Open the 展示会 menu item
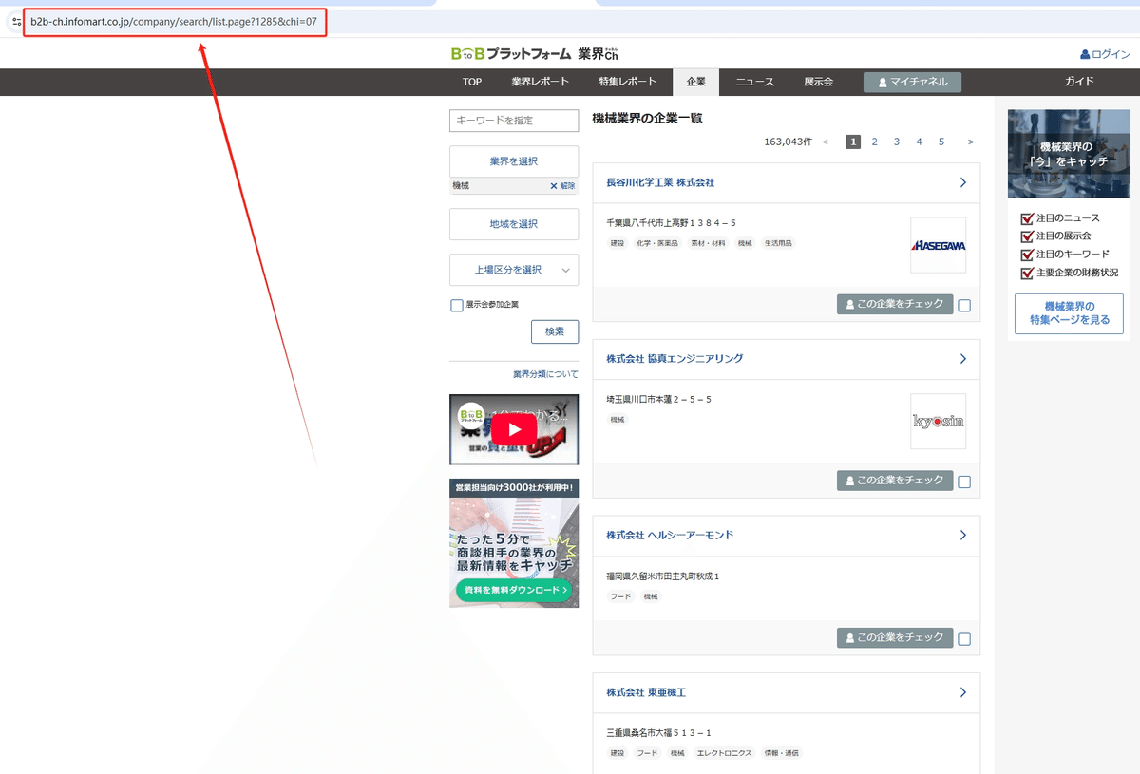 point(818,82)
